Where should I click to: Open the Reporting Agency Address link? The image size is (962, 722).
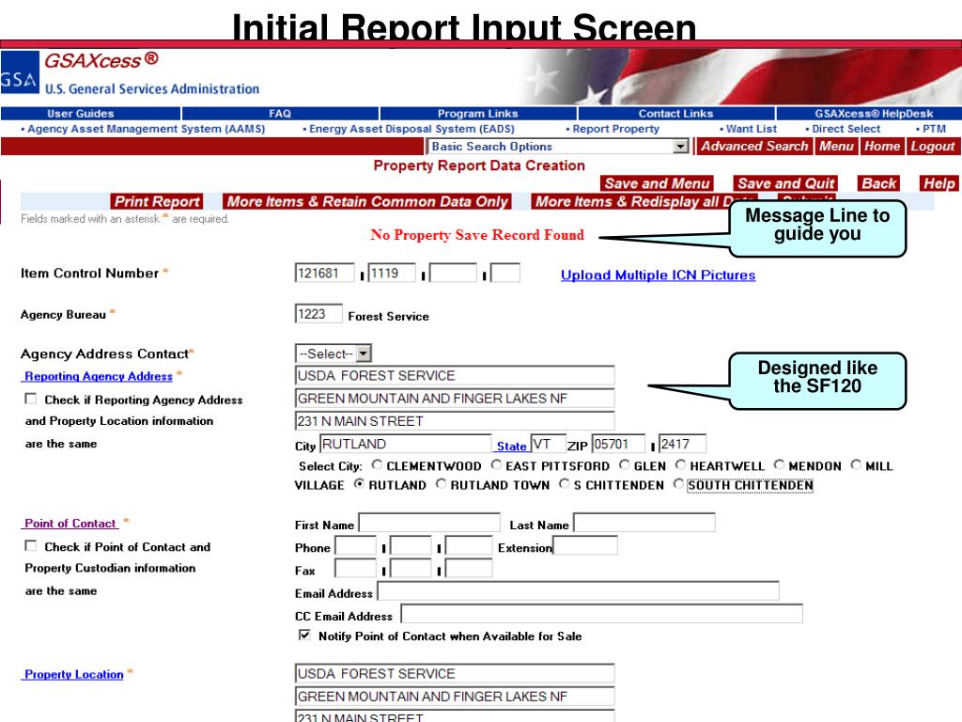tap(98, 376)
